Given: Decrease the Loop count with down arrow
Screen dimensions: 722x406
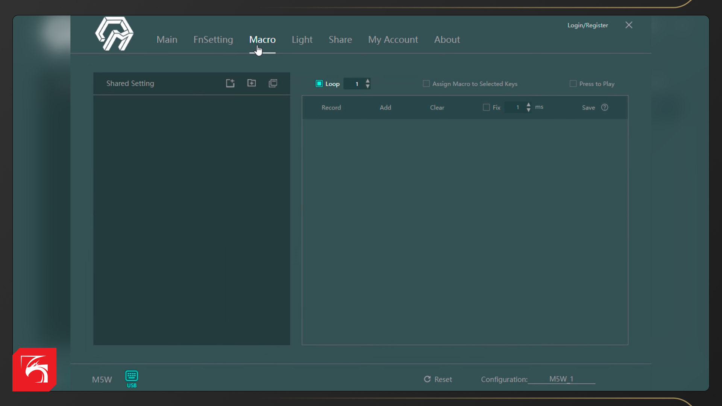Looking at the screenshot, I should click(x=367, y=86).
